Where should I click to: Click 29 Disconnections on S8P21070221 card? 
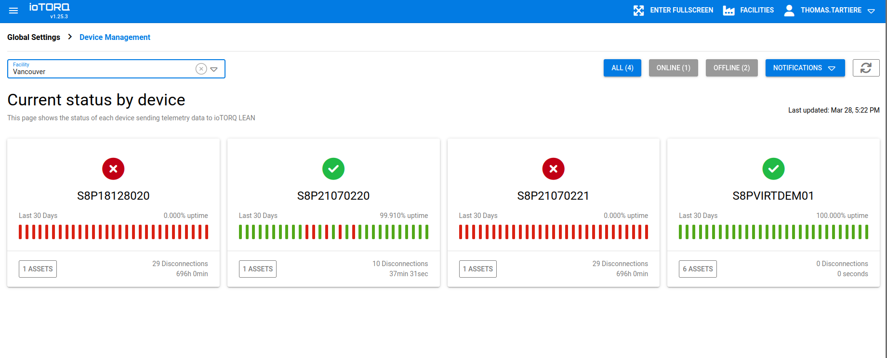620,264
